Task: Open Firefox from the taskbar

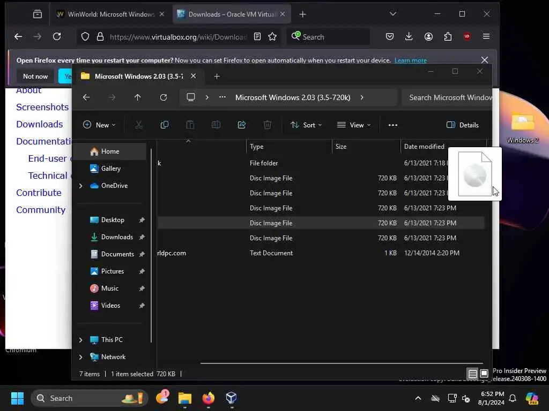Action: (208, 398)
